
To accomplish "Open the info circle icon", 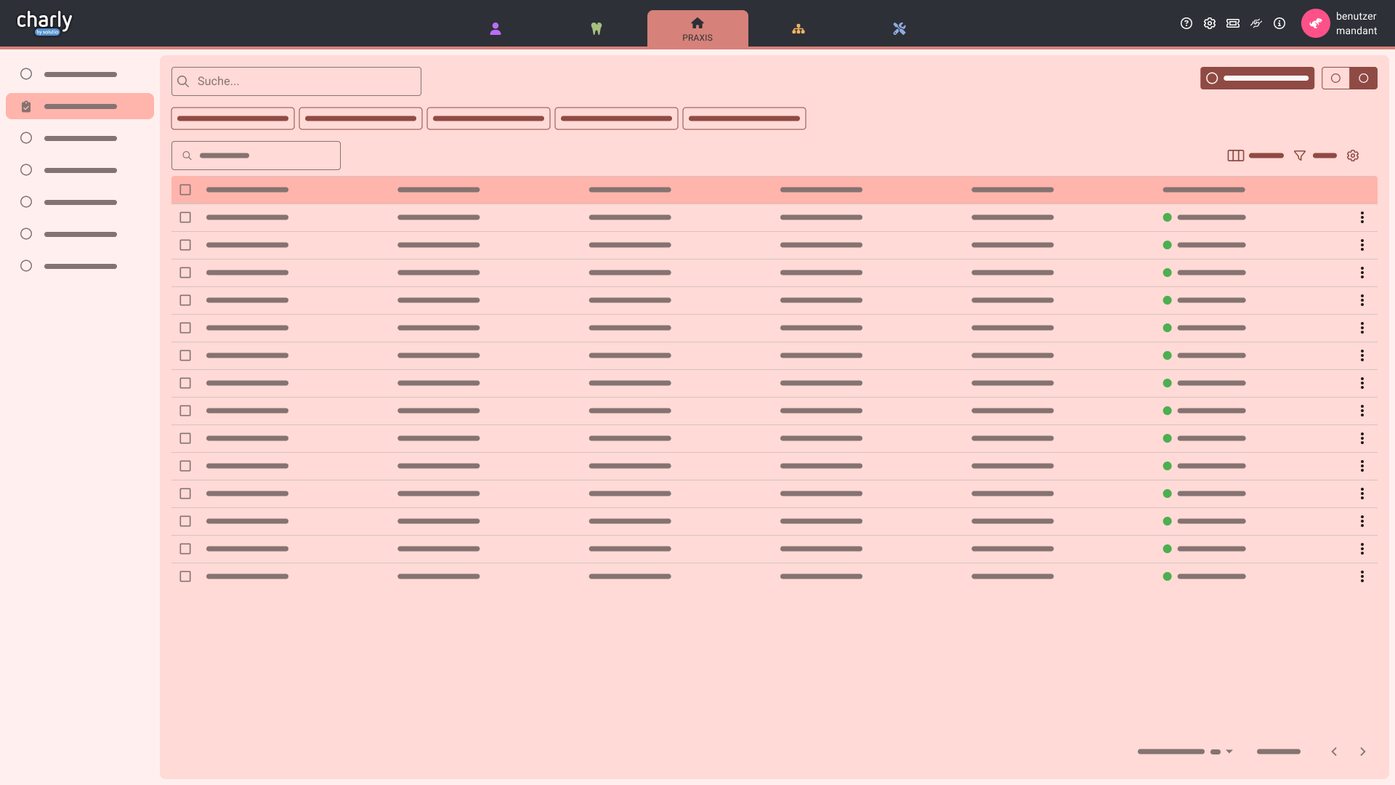I will coord(1279,23).
